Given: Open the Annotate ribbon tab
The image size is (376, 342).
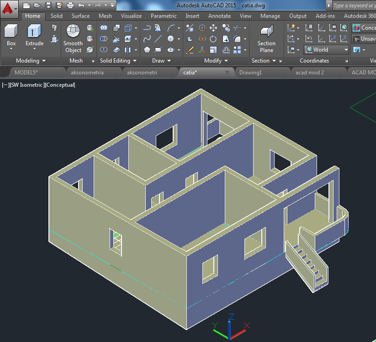Looking at the screenshot, I should click(219, 16).
